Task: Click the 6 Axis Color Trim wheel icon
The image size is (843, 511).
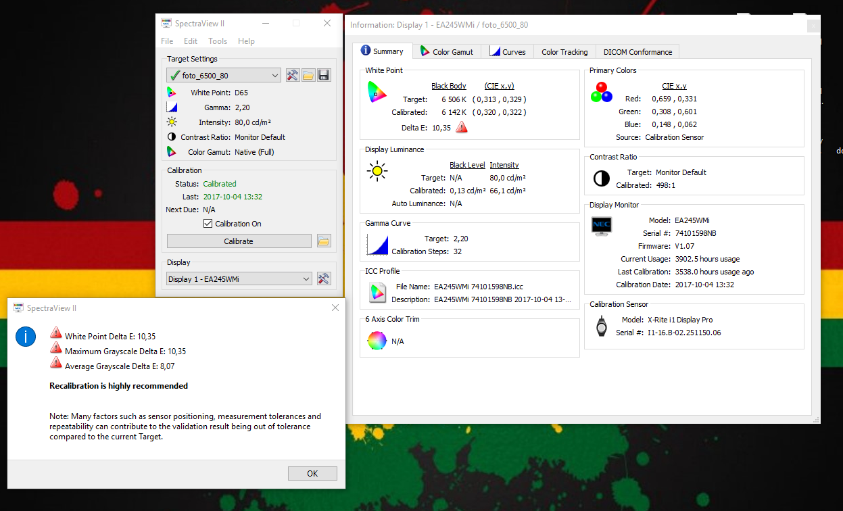Action: point(377,341)
